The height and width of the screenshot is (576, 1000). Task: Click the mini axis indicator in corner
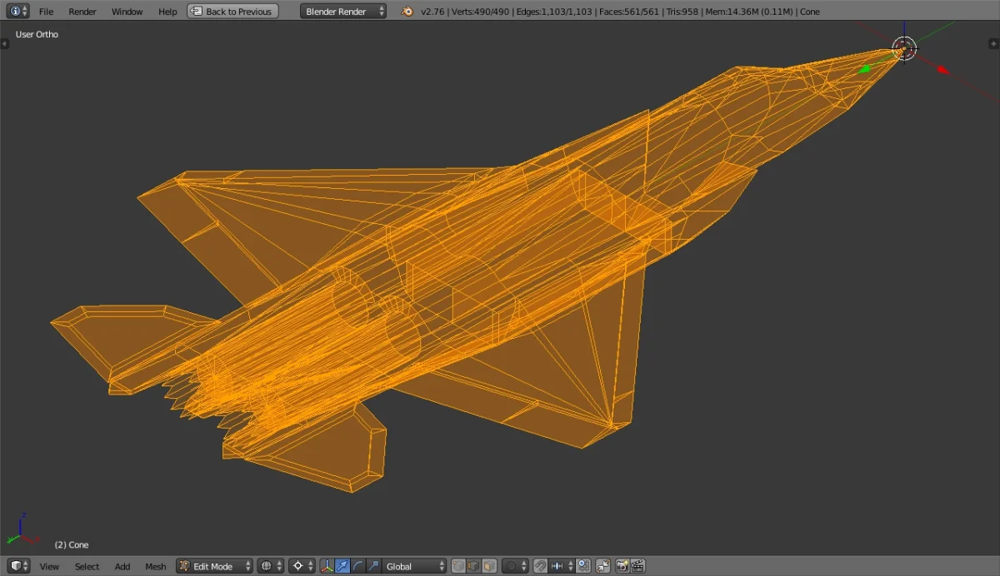[22, 528]
